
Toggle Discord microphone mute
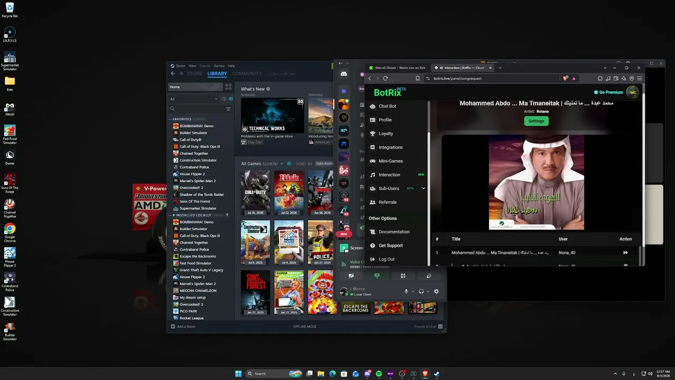406,291
